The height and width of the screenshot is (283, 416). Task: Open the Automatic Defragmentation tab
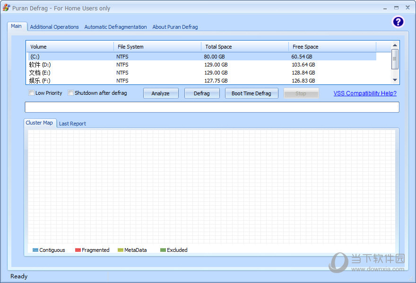(115, 27)
